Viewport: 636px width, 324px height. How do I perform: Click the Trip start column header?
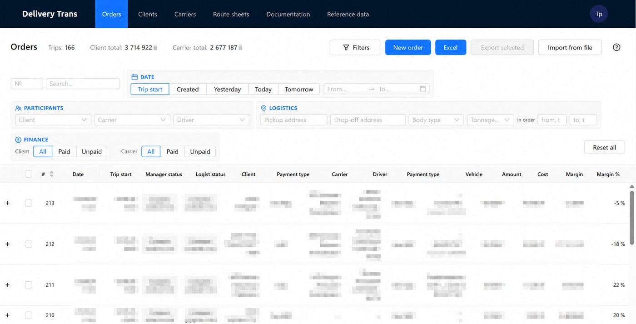121,174
